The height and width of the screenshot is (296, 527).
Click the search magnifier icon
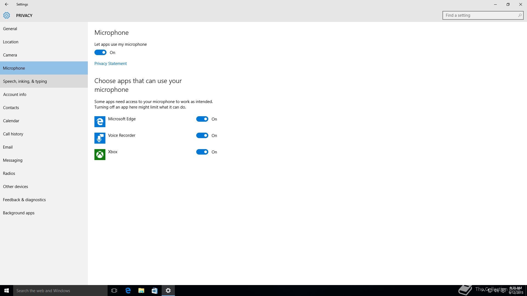[x=520, y=15]
